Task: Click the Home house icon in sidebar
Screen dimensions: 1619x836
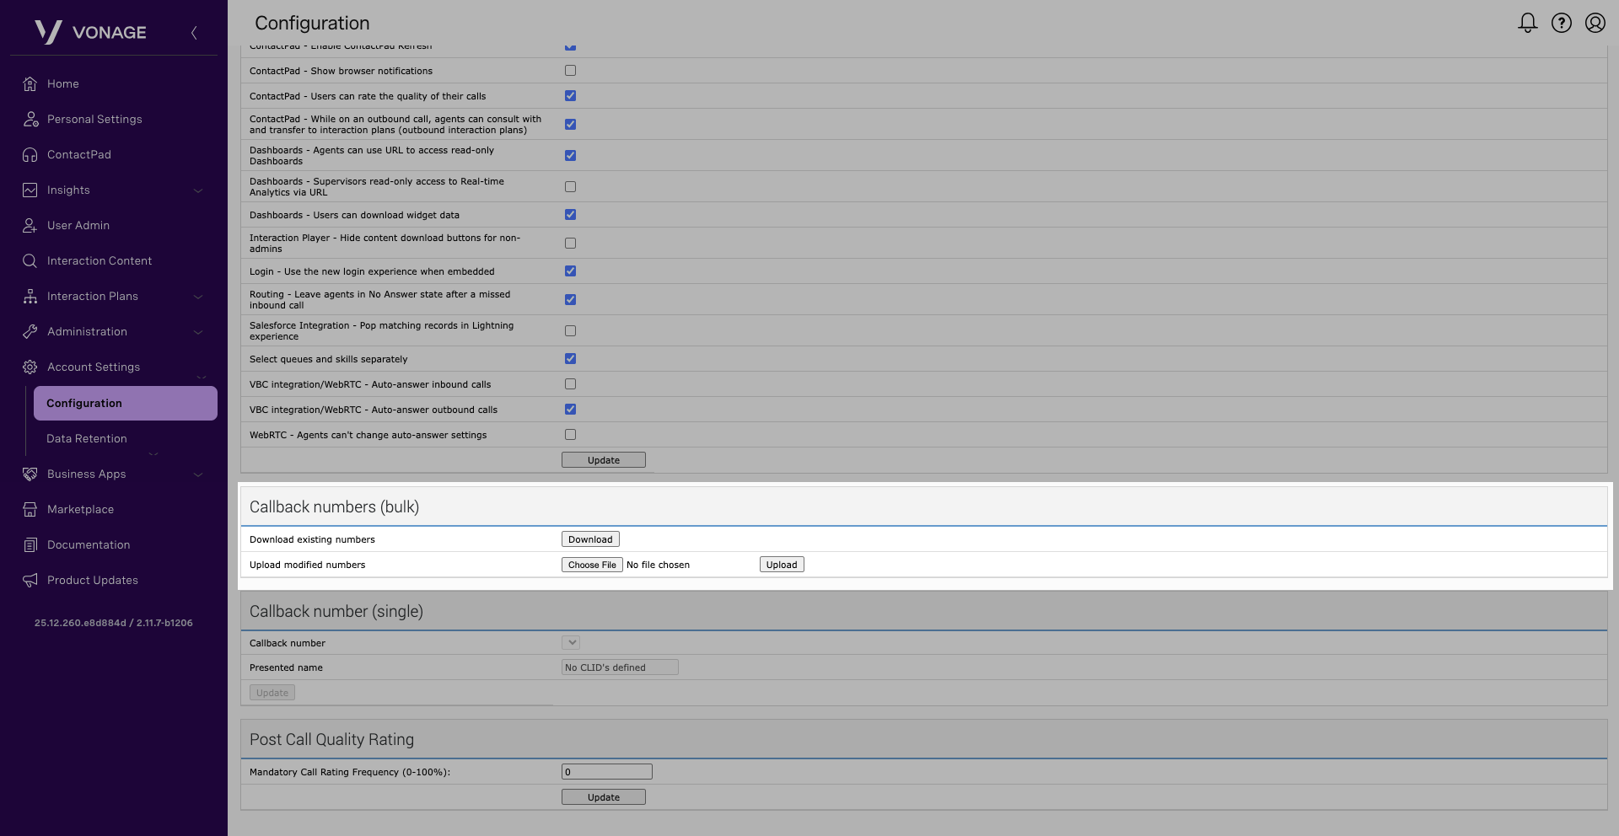Action: pos(30,83)
